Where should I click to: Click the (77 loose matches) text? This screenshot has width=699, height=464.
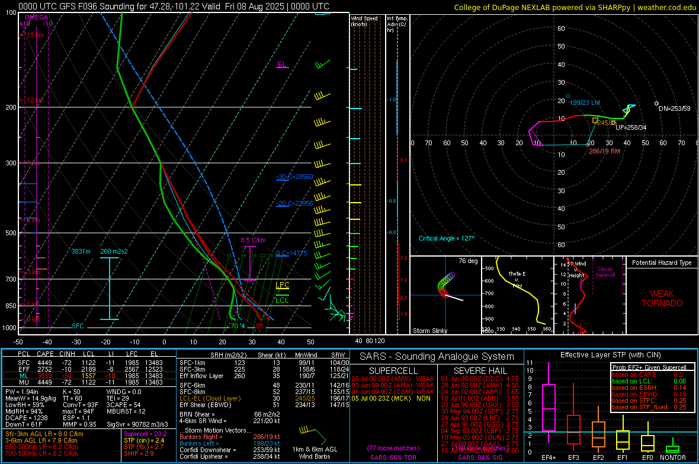click(x=393, y=449)
